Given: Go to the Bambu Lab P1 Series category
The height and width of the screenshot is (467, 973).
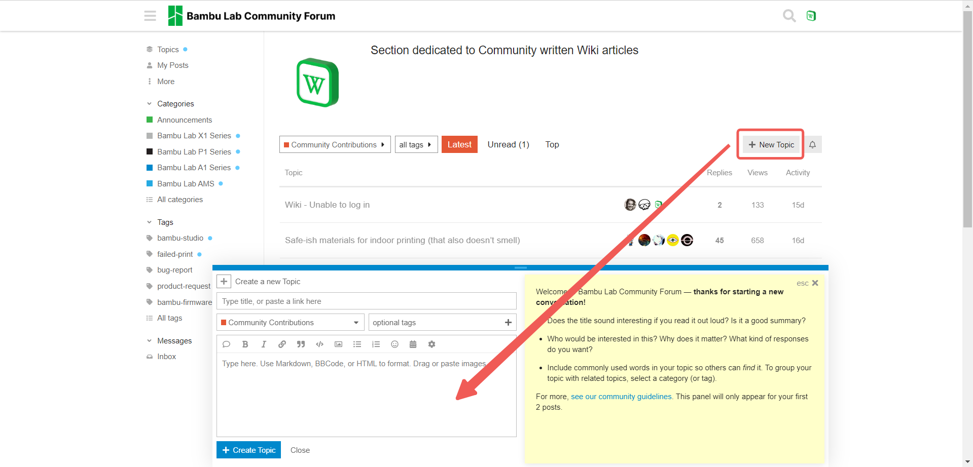Looking at the screenshot, I should [193, 152].
